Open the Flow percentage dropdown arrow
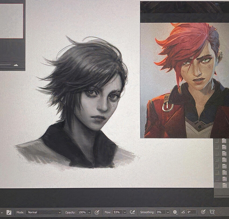Screen dimensions: 229x219 pyautogui.click(x=124, y=212)
